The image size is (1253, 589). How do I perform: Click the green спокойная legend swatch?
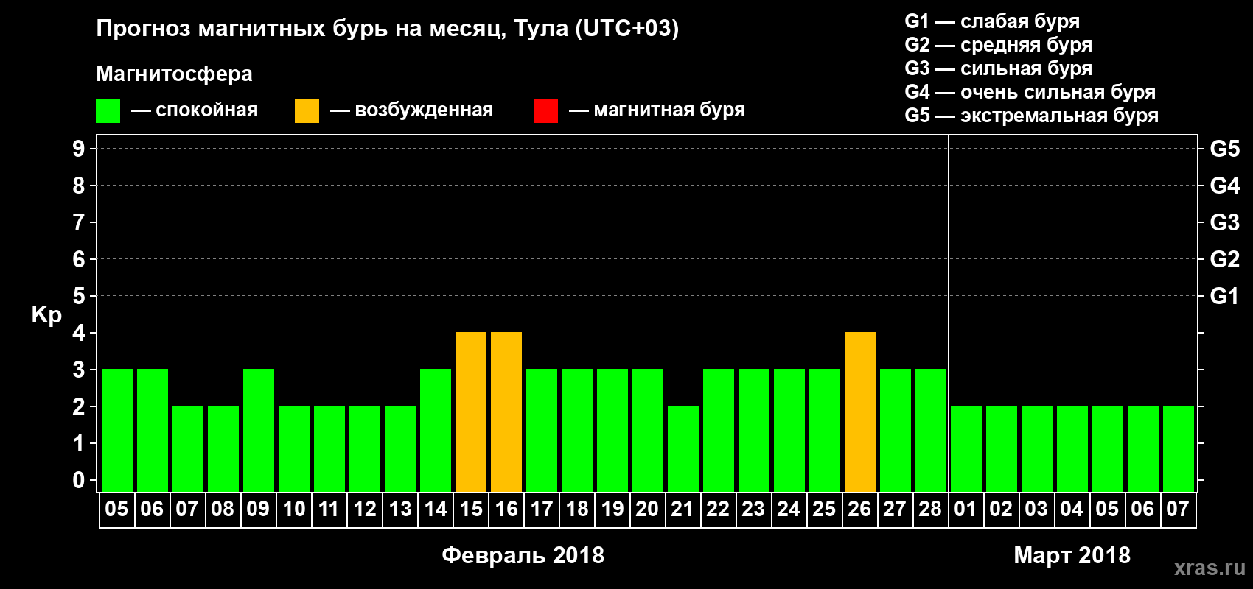108,111
